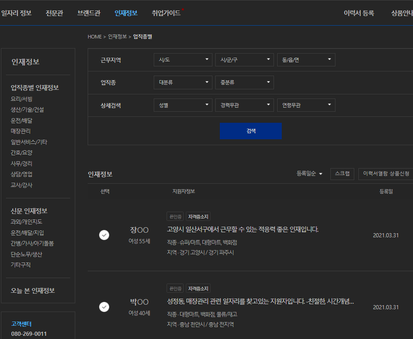The image size is (413, 339).
Task: Open the 중분류 subcategory dropdown
Action: pos(244,82)
